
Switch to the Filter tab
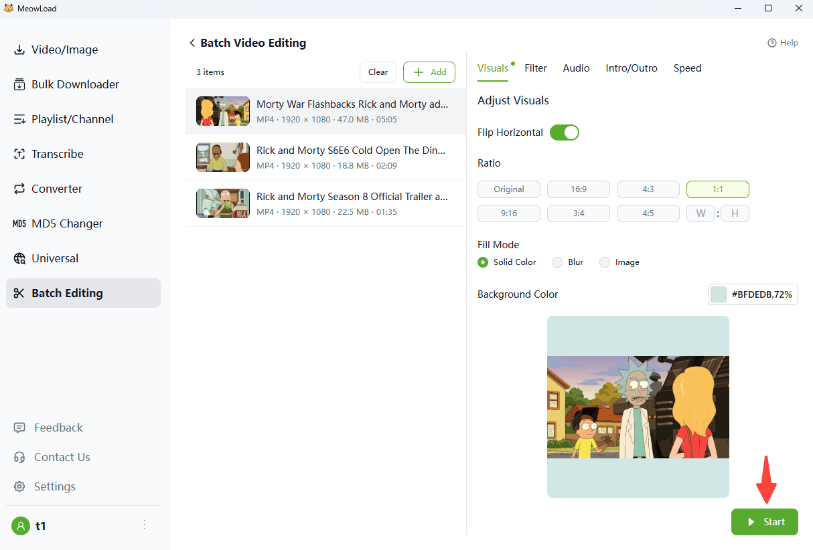[535, 68]
